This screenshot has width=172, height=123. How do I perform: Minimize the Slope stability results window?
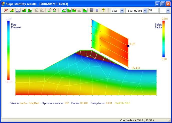click(x=157, y=4)
